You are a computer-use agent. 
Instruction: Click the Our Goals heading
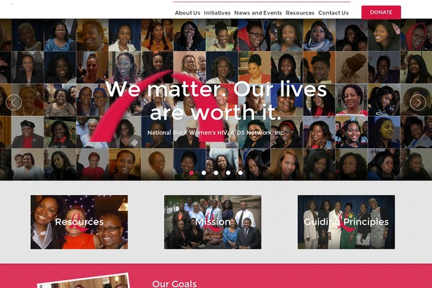[174, 284]
